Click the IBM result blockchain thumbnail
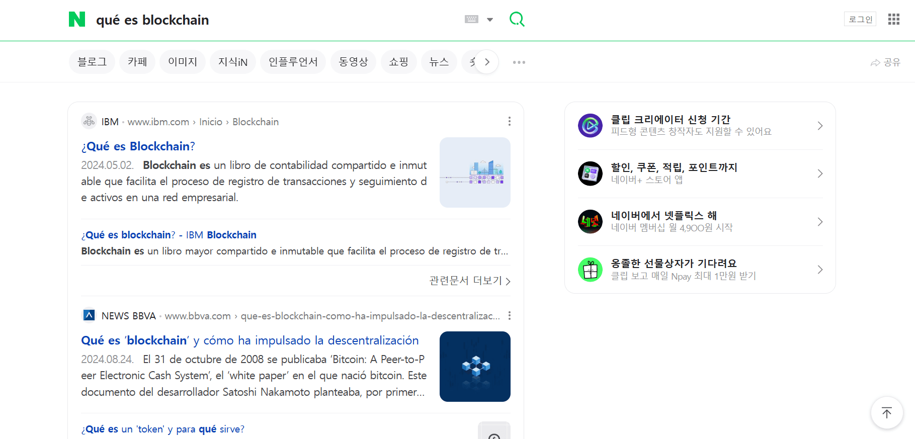This screenshot has width=915, height=439. click(x=475, y=172)
